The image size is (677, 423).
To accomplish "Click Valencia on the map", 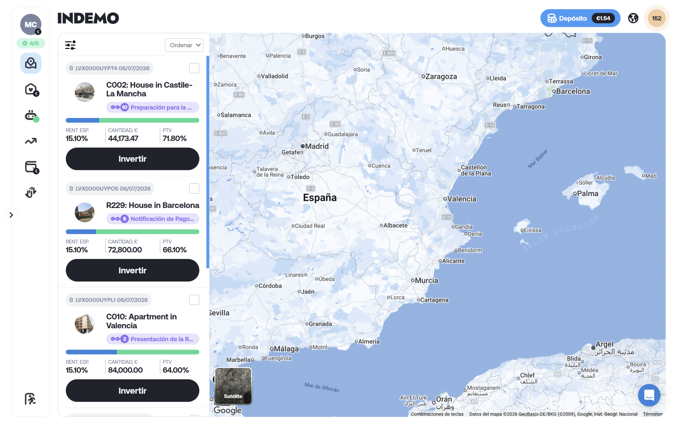I will click(x=461, y=199).
